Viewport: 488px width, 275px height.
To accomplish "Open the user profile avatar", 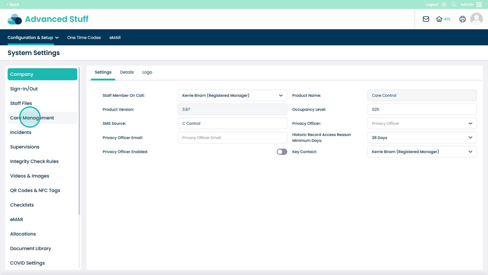I will coord(476,19).
